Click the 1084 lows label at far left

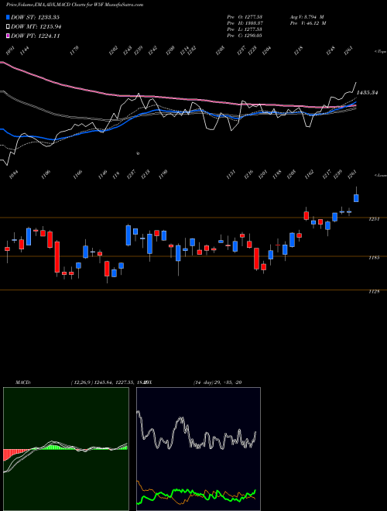(15, 175)
